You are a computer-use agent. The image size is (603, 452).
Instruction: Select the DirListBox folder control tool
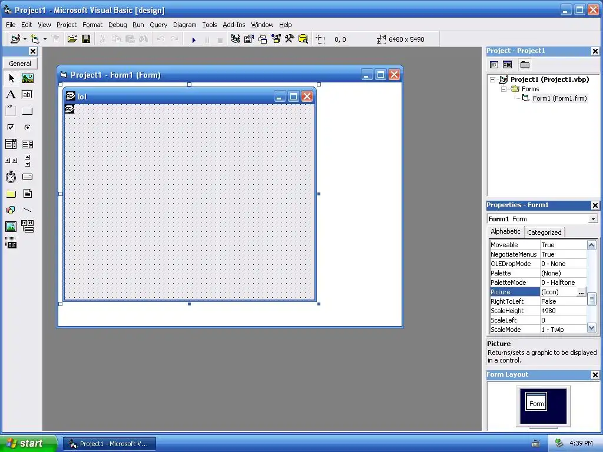tap(11, 193)
